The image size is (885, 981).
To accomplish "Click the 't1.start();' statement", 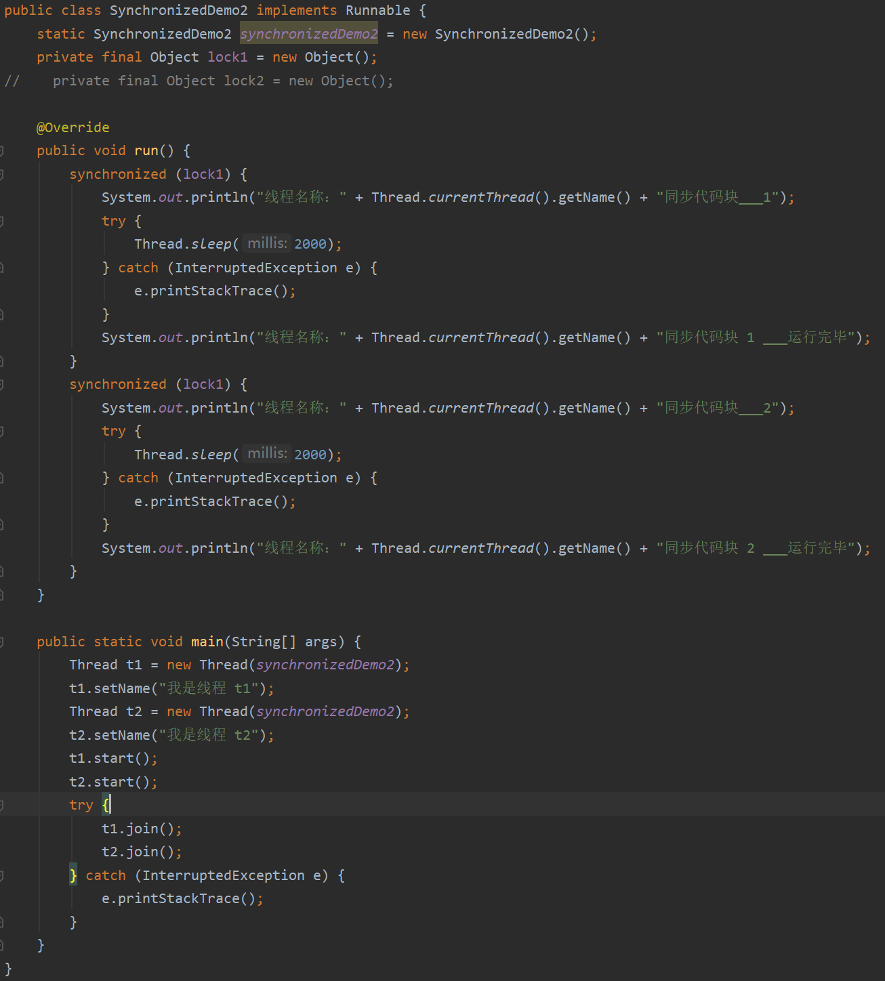I will point(113,759).
